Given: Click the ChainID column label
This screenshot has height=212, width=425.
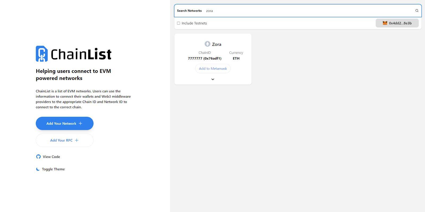Looking at the screenshot, I should click(x=205, y=52).
